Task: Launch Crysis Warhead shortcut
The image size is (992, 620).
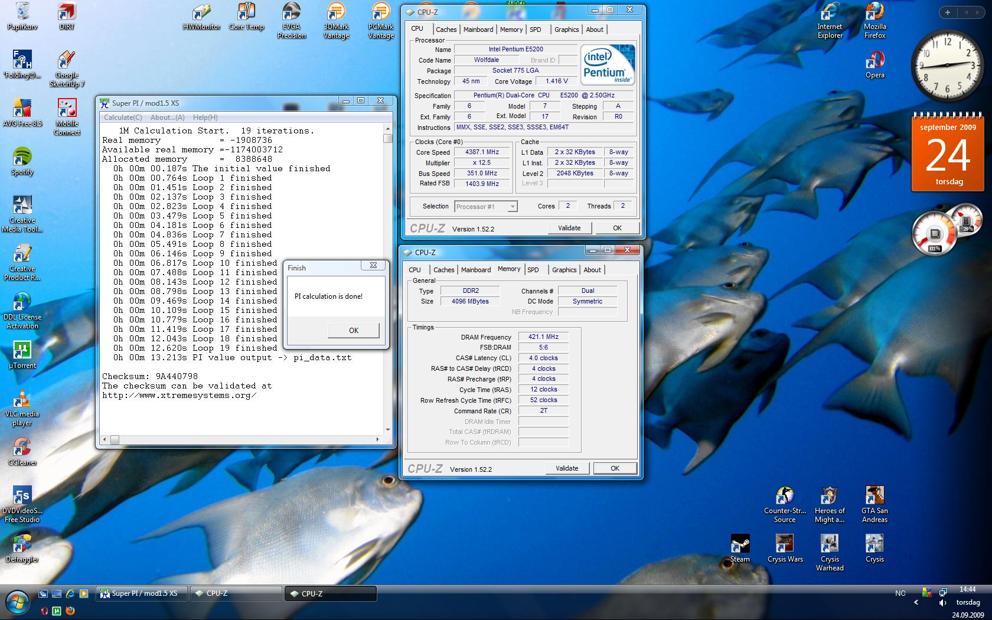Action: 830,553
